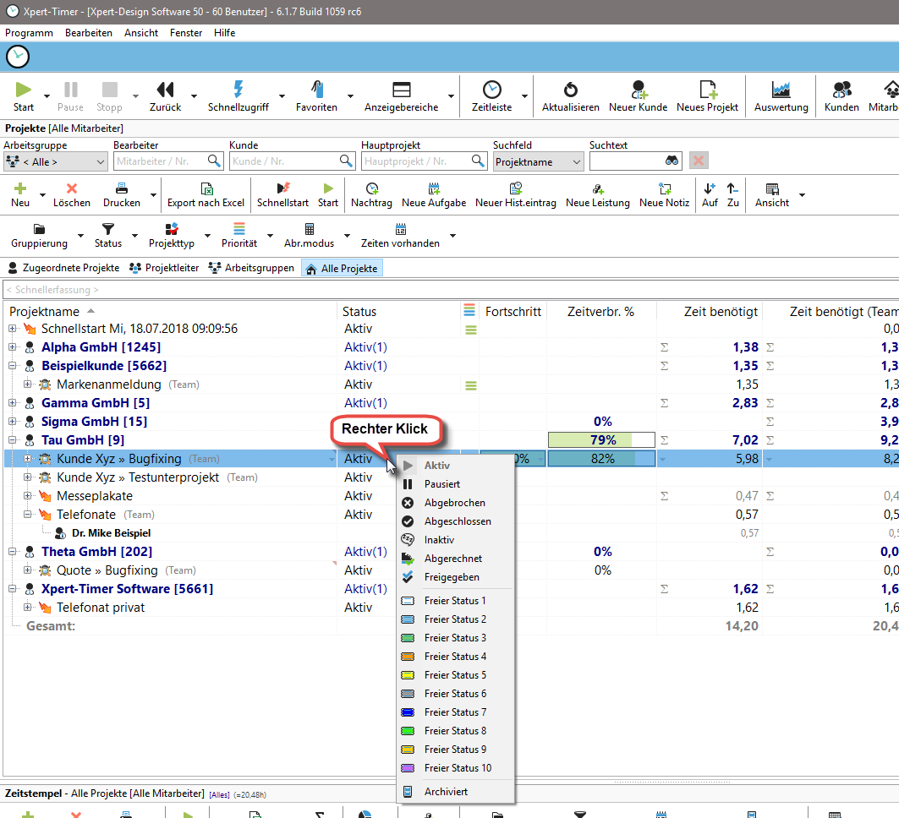The height and width of the screenshot is (818, 899).
Task: Open the Bearbeiten menu
Action: tap(89, 33)
